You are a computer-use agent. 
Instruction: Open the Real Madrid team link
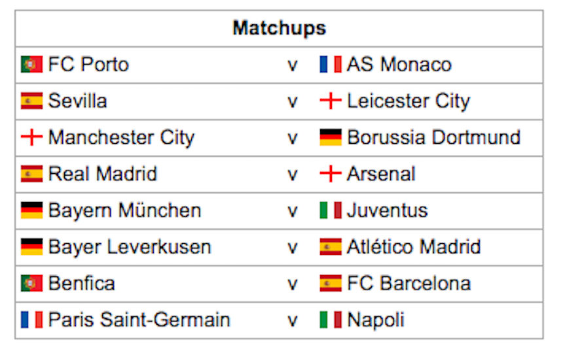(x=103, y=174)
